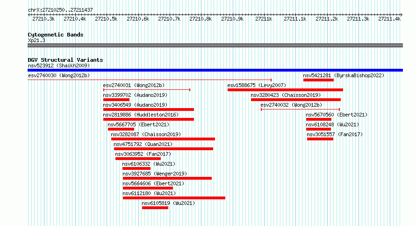The width and height of the screenshot is (416, 226).
Task: Click the 27210.9k ruler tick label
Action: pyautogui.click(x=232, y=19)
